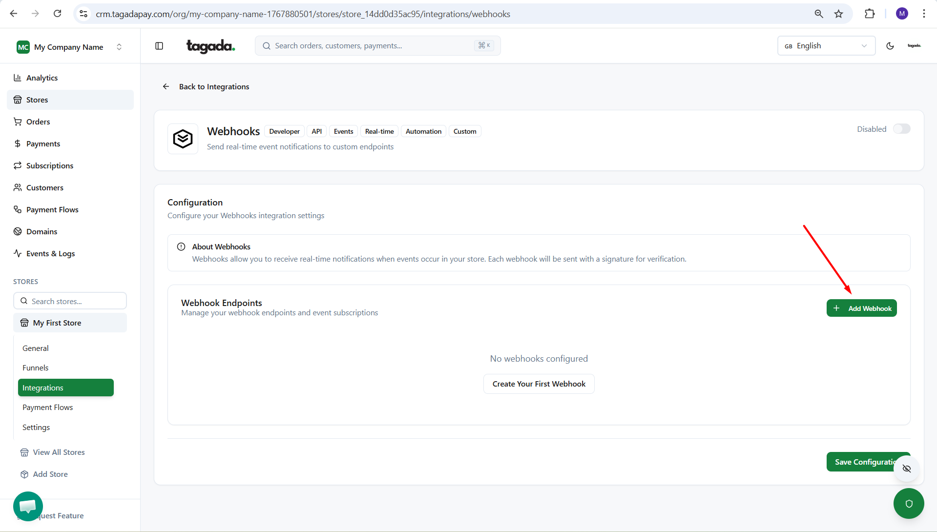Open the green chat bubble widget
The image size is (937, 532).
(28, 506)
